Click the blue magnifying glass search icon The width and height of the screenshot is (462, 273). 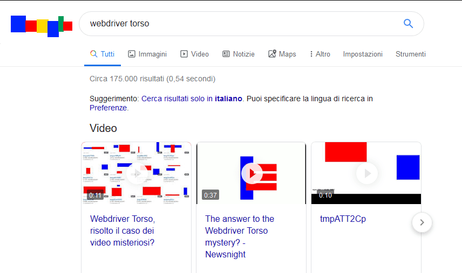pos(408,24)
